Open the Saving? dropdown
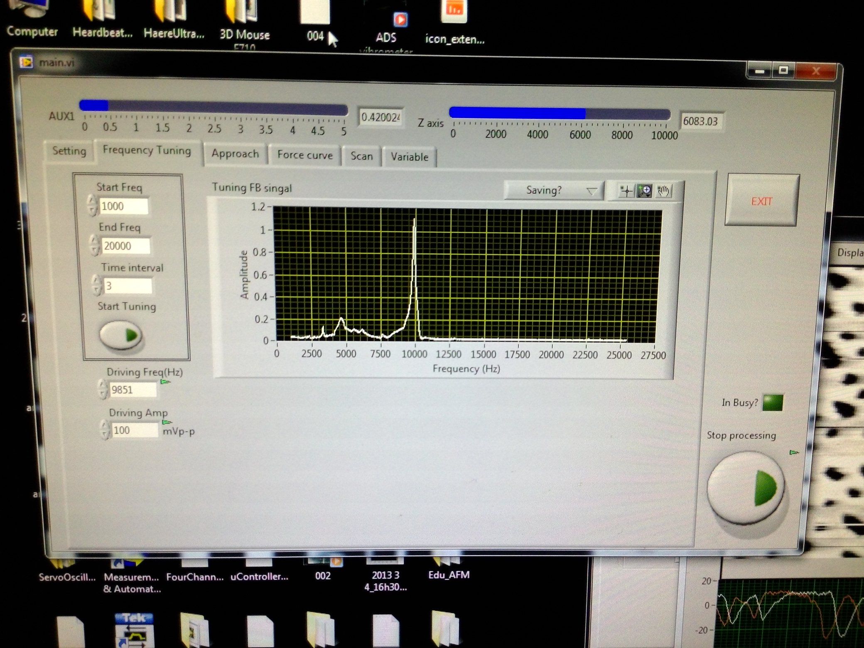Viewport: 864px width, 648px height. click(552, 190)
